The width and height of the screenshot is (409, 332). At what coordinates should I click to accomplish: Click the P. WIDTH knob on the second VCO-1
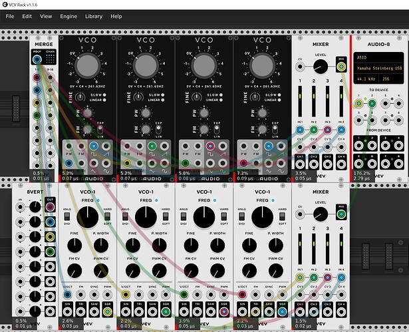(x=159, y=246)
